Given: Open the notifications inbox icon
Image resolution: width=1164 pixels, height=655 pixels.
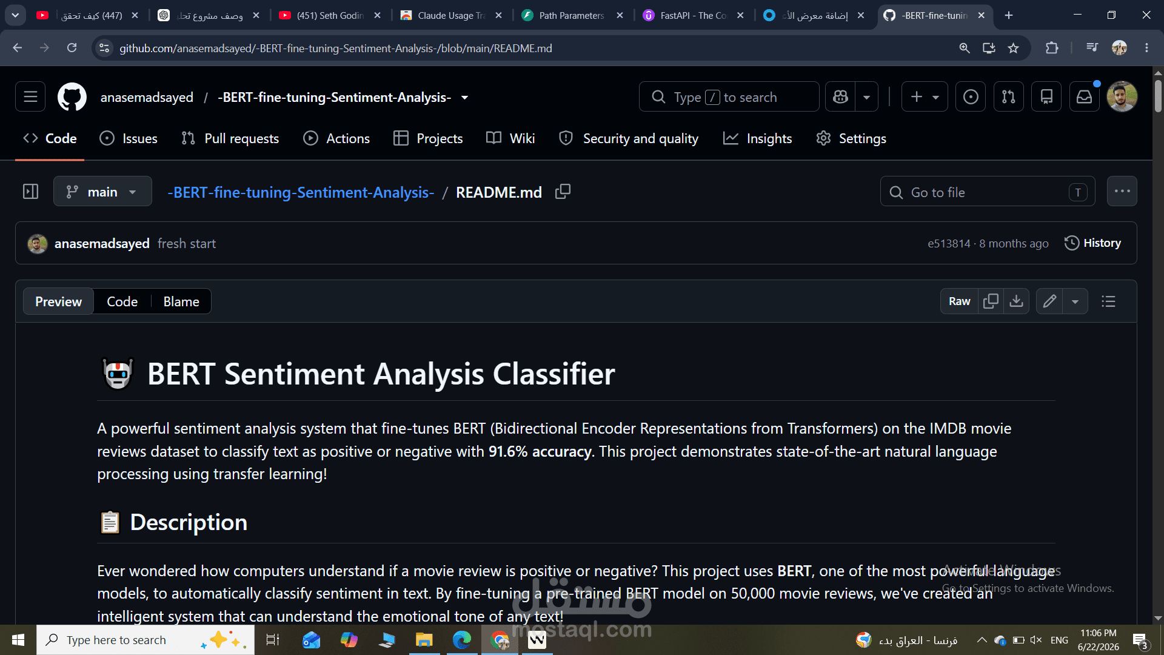Looking at the screenshot, I should click(x=1084, y=97).
